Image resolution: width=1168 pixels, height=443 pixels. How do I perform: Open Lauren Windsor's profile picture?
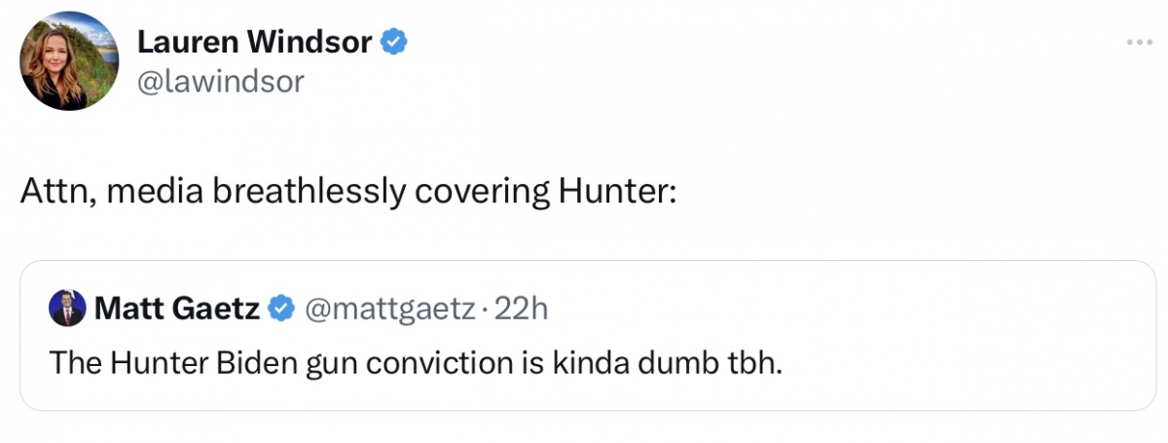pos(67,61)
